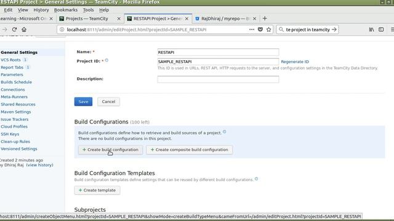Close the Projects — TeamCity tab
Screen dimensions: 394x221
119,18
